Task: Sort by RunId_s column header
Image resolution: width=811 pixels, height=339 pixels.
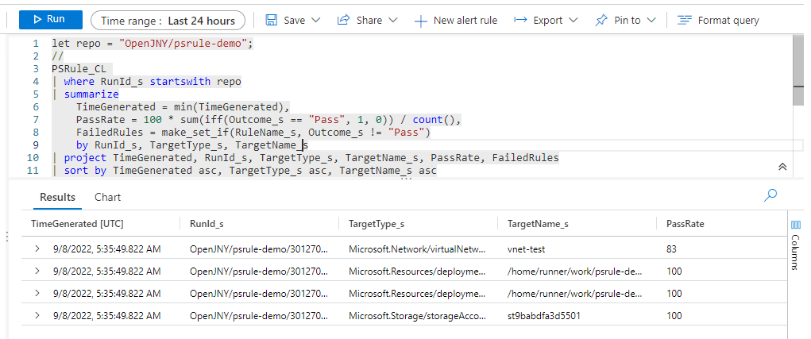Action: (x=207, y=224)
